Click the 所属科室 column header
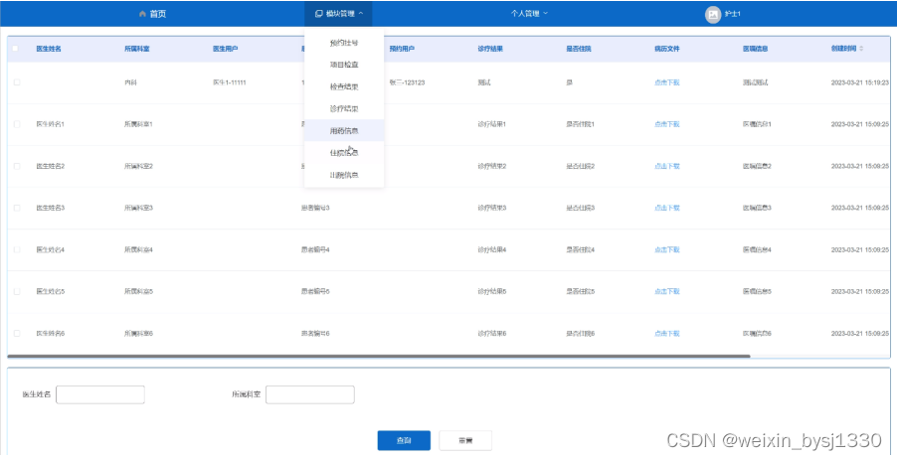 (137, 49)
